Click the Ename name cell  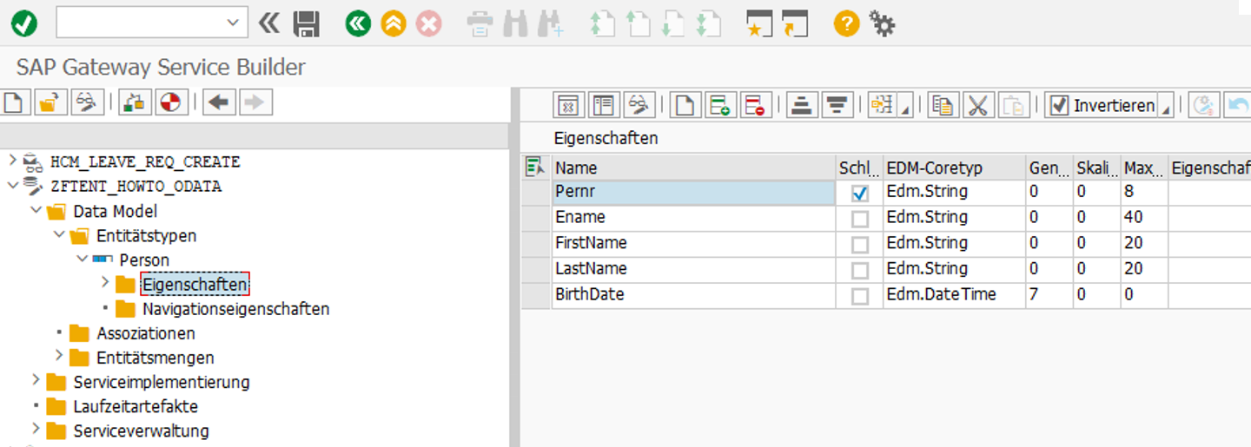pyautogui.click(x=693, y=218)
